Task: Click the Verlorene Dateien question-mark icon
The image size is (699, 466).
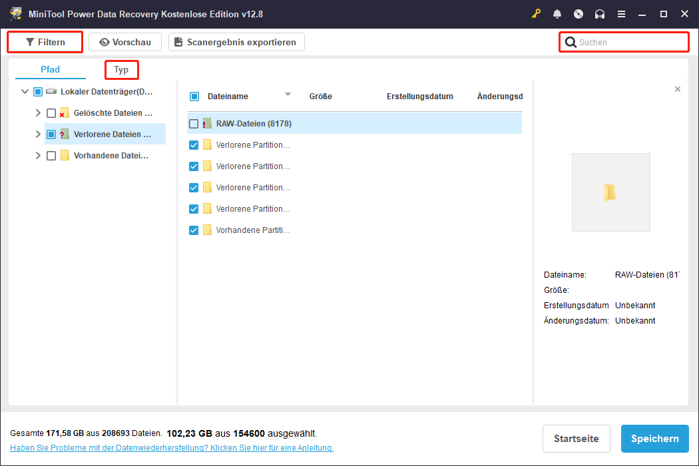Action: pyautogui.click(x=64, y=134)
